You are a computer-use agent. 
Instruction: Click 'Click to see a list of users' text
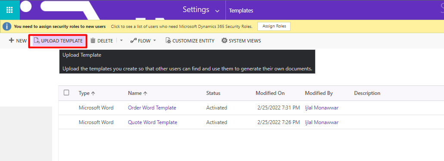pyautogui.click(x=182, y=27)
